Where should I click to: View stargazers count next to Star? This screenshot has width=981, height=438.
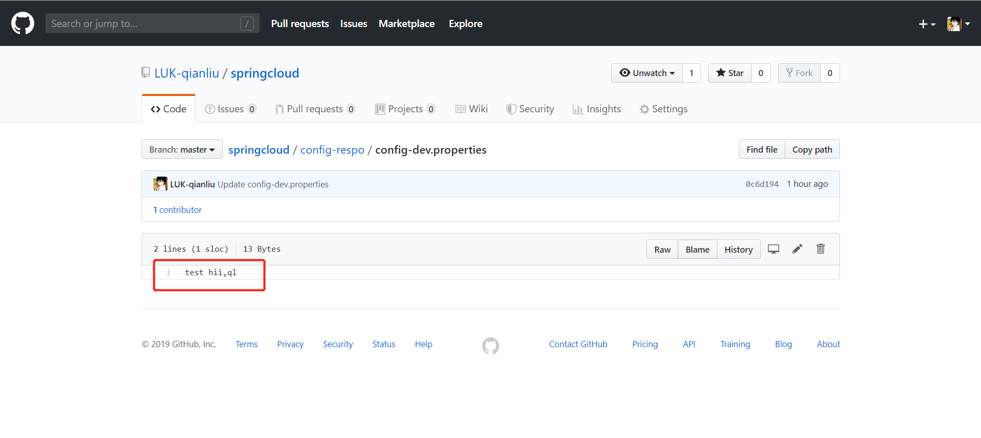pos(761,73)
